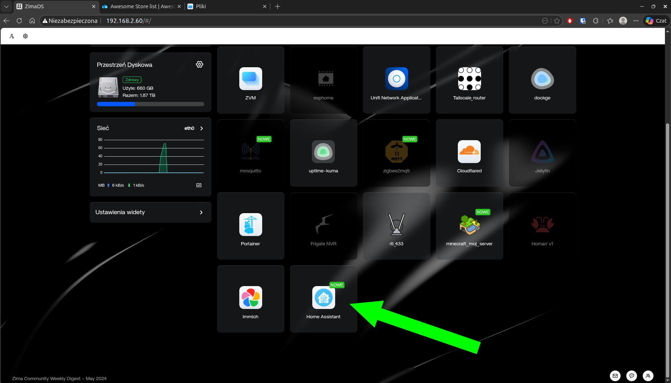Switch to the Pliki tab

pos(225,6)
